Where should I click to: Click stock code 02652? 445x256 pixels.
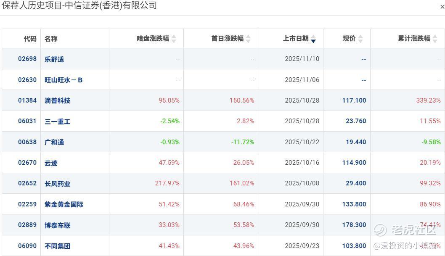coord(27,183)
